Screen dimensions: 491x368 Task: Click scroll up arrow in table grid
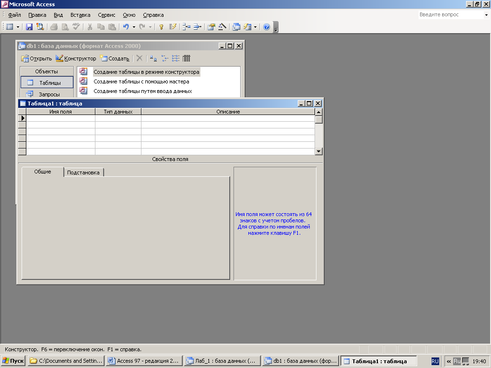tap(319, 112)
